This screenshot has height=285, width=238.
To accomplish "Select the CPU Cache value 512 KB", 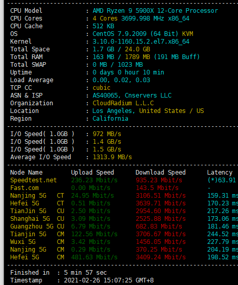I will click(103, 26).
